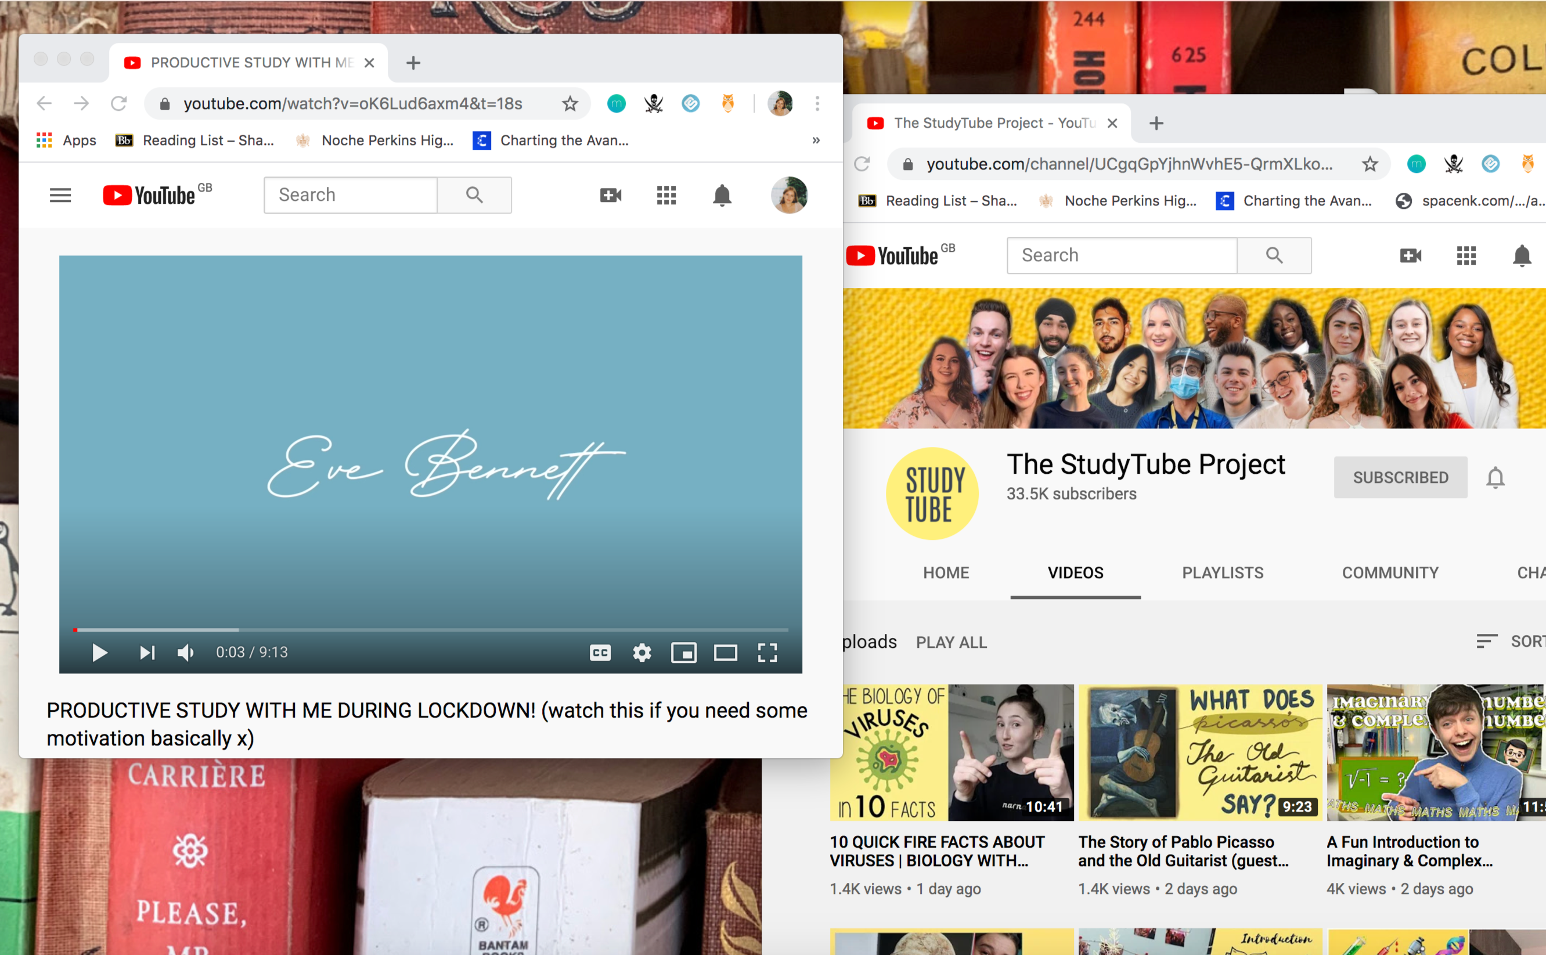
Task: Go back in left browser window
Action: (44, 103)
